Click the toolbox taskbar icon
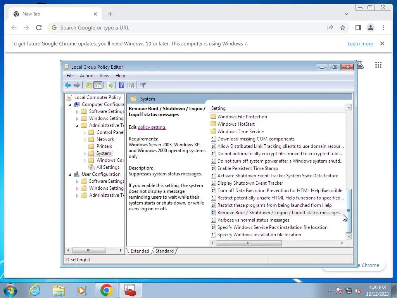Screen dimensions: 397x298 pyautogui.click(x=130, y=290)
